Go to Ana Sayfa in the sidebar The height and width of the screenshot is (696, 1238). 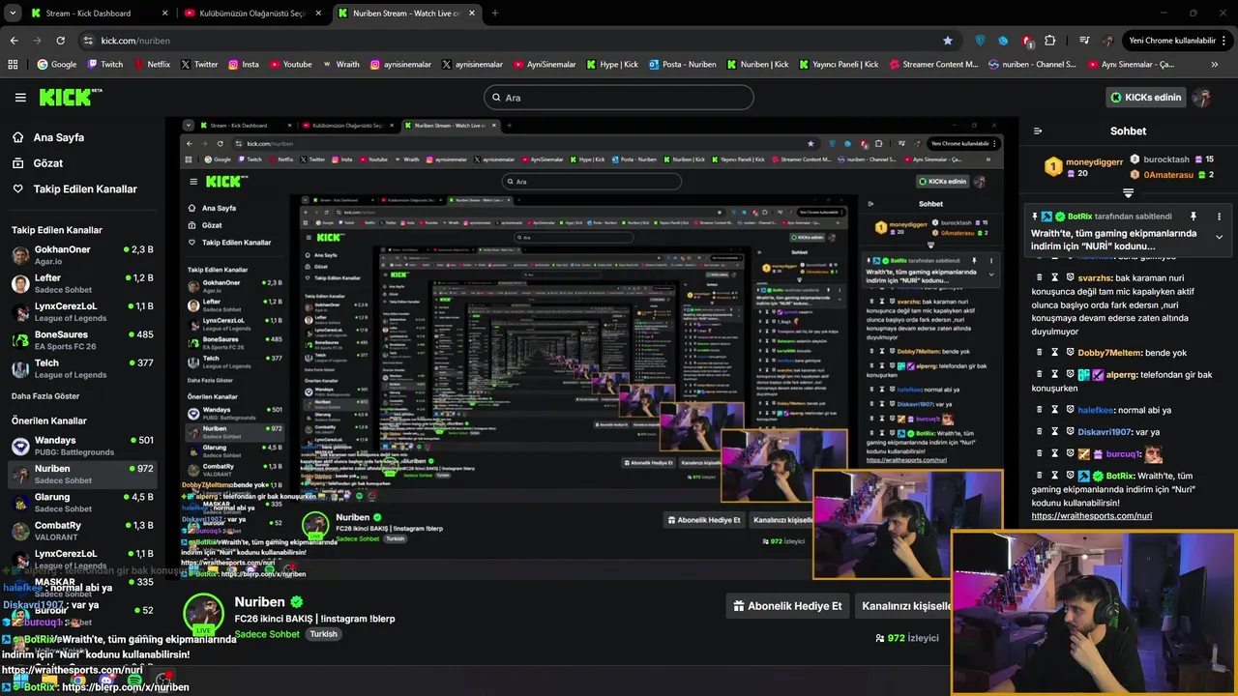pyautogui.click(x=47, y=137)
